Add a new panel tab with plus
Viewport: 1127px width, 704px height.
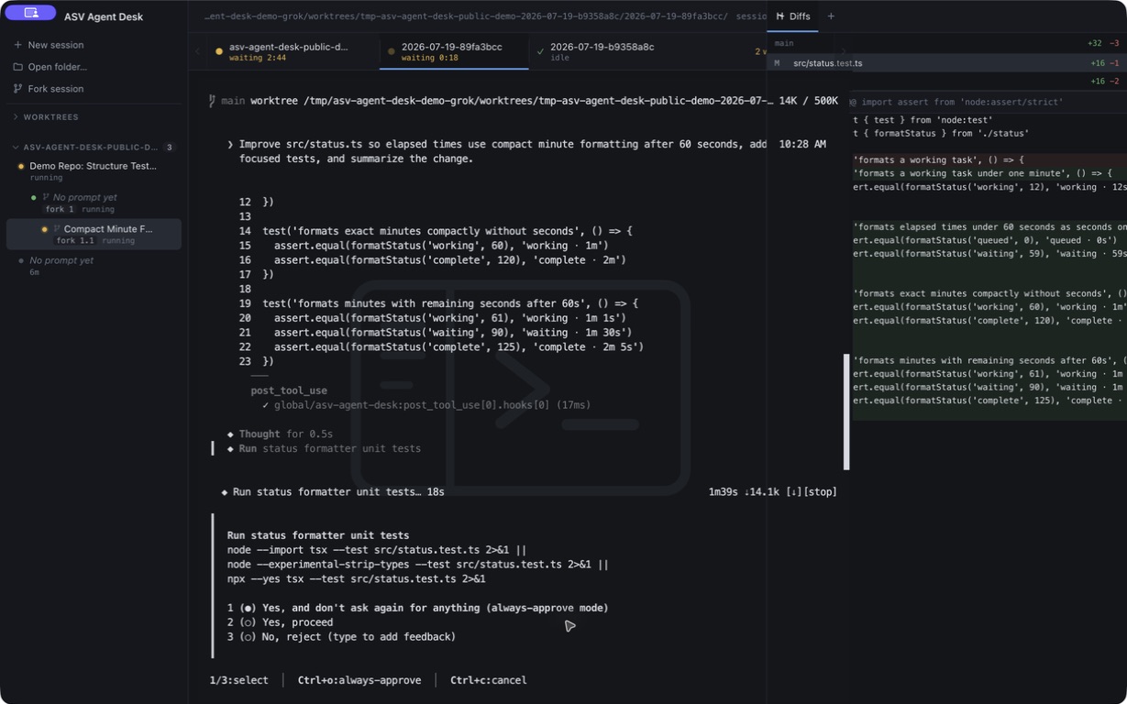tap(831, 16)
